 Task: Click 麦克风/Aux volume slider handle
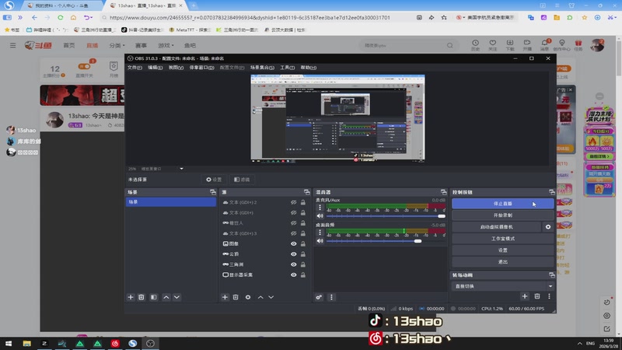pyautogui.click(x=442, y=216)
